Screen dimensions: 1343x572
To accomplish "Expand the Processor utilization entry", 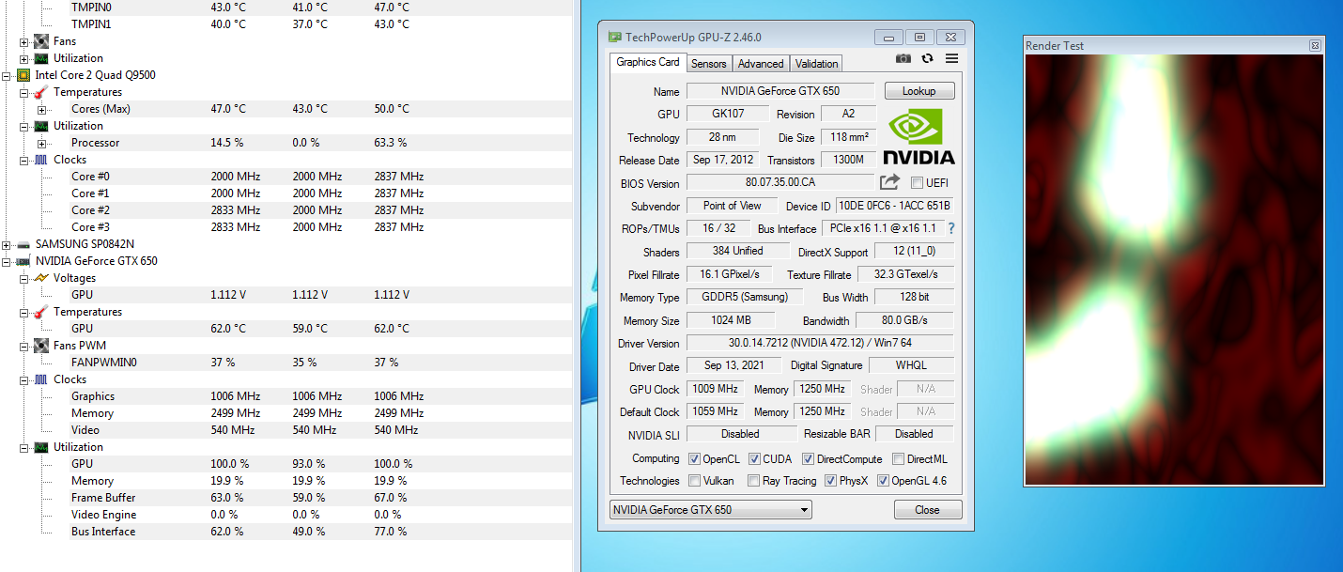I will (x=41, y=143).
